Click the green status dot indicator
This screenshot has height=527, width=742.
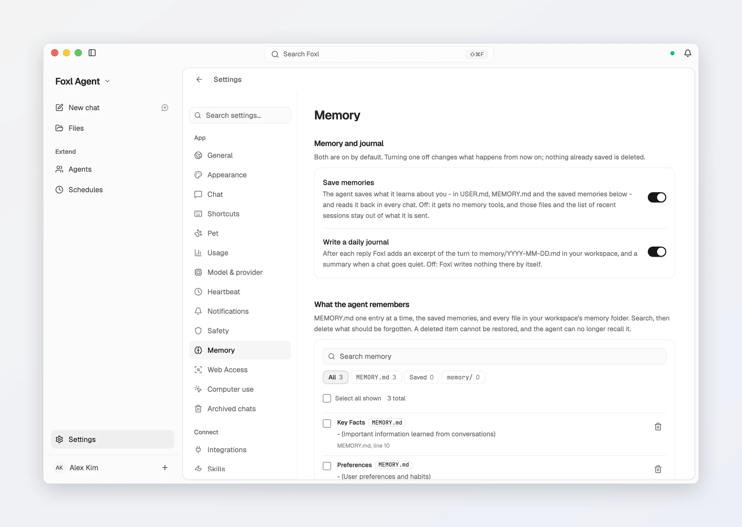pyautogui.click(x=672, y=53)
